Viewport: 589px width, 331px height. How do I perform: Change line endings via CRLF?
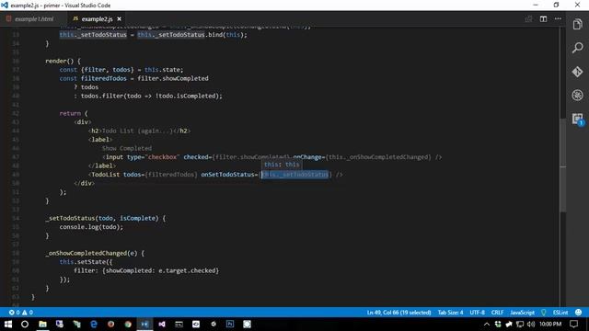pyautogui.click(x=497, y=313)
